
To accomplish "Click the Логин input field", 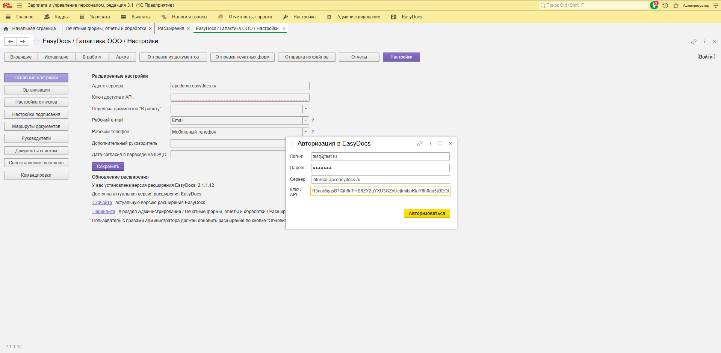I will (380, 156).
